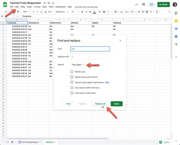
Task: Open Keep in the side panel
Action: [x=176, y=21]
